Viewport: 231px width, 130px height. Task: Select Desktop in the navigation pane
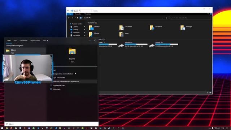(75, 30)
